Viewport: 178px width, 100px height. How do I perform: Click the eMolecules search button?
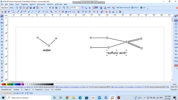click(x=127, y=8)
